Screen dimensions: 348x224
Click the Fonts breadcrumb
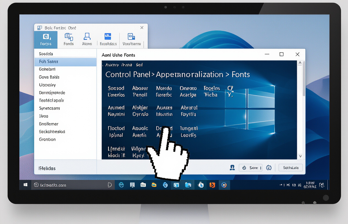pyautogui.click(x=241, y=74)
